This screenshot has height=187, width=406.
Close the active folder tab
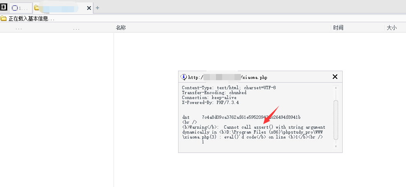click(89, 8)
